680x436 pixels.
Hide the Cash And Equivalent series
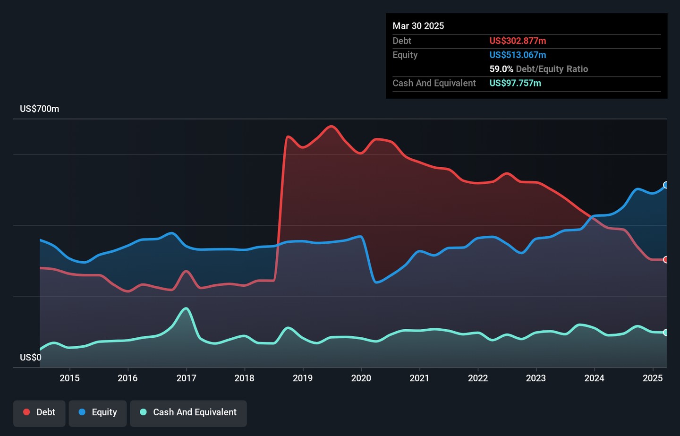[188, 413]
